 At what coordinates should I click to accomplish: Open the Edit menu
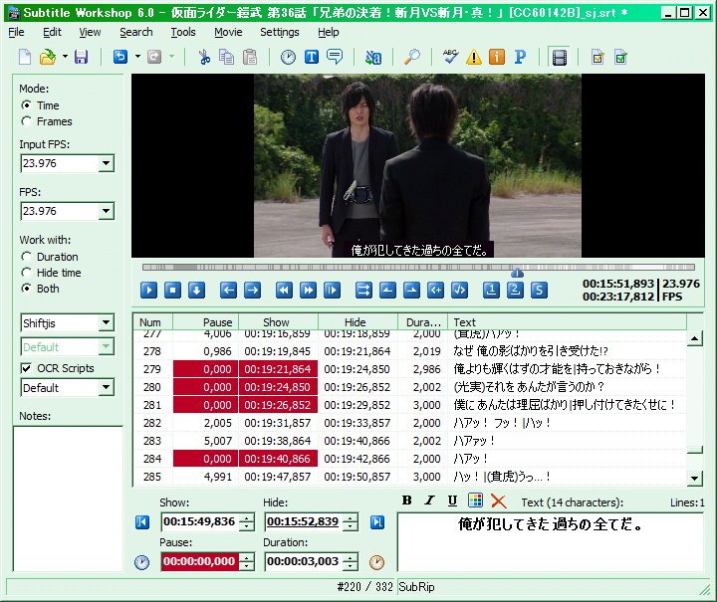(52, 32)
